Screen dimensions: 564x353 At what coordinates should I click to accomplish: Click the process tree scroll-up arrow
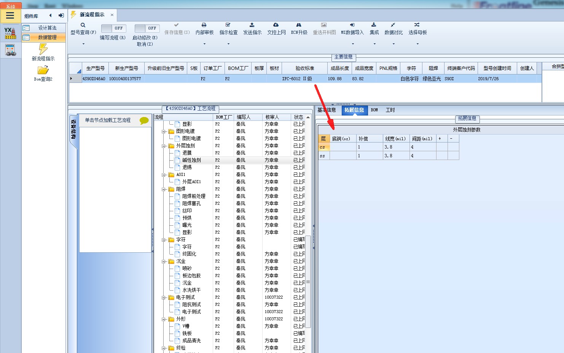coord(308,117)
